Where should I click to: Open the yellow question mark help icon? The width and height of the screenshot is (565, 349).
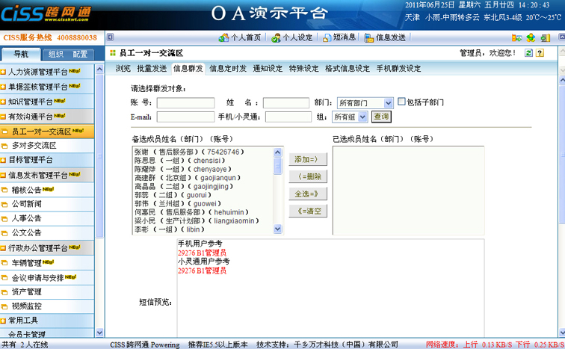(x=540, y=53)
